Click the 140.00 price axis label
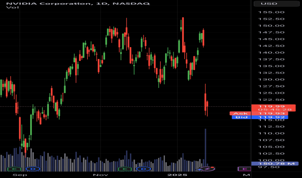The height and width of the screenshot is (178, 302). pyautogui.click(x=271, y=52)
